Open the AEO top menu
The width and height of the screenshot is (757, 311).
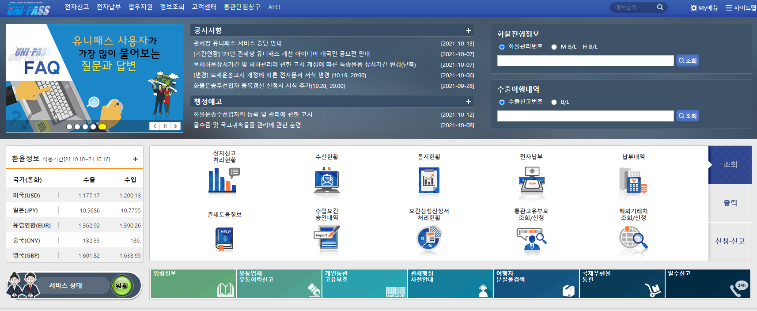[274, 7]
